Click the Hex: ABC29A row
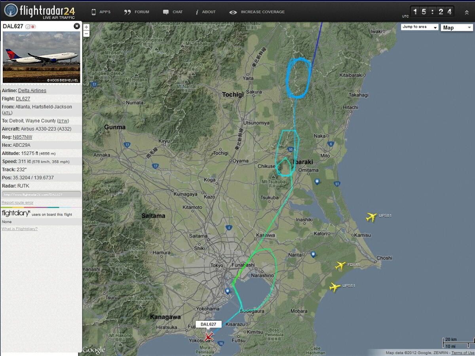This screenshot has height=356, width=475. click(42, 145)
